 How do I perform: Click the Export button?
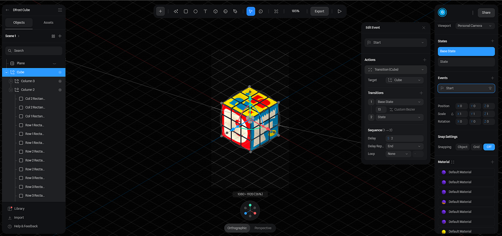coord(320,11)
